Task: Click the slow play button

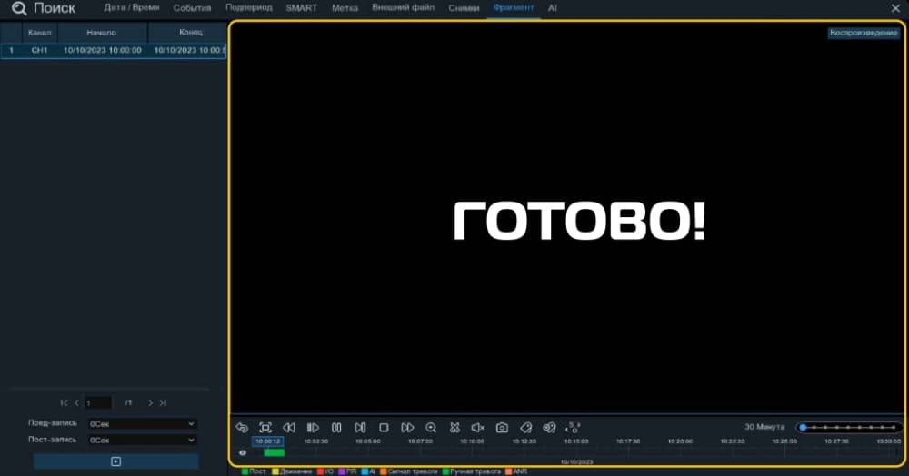Action: (x=313, y=427)
